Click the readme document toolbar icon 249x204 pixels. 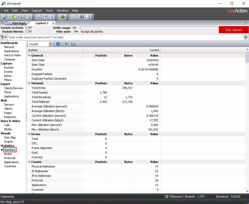point(88,17)
